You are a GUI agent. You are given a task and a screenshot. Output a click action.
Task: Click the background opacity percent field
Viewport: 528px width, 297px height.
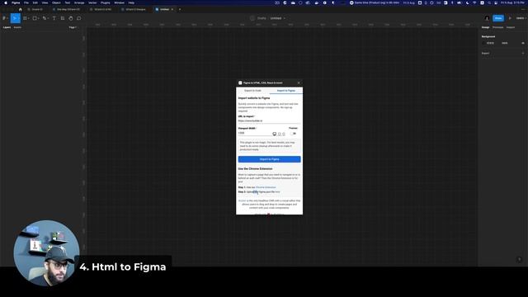[505, 43]
